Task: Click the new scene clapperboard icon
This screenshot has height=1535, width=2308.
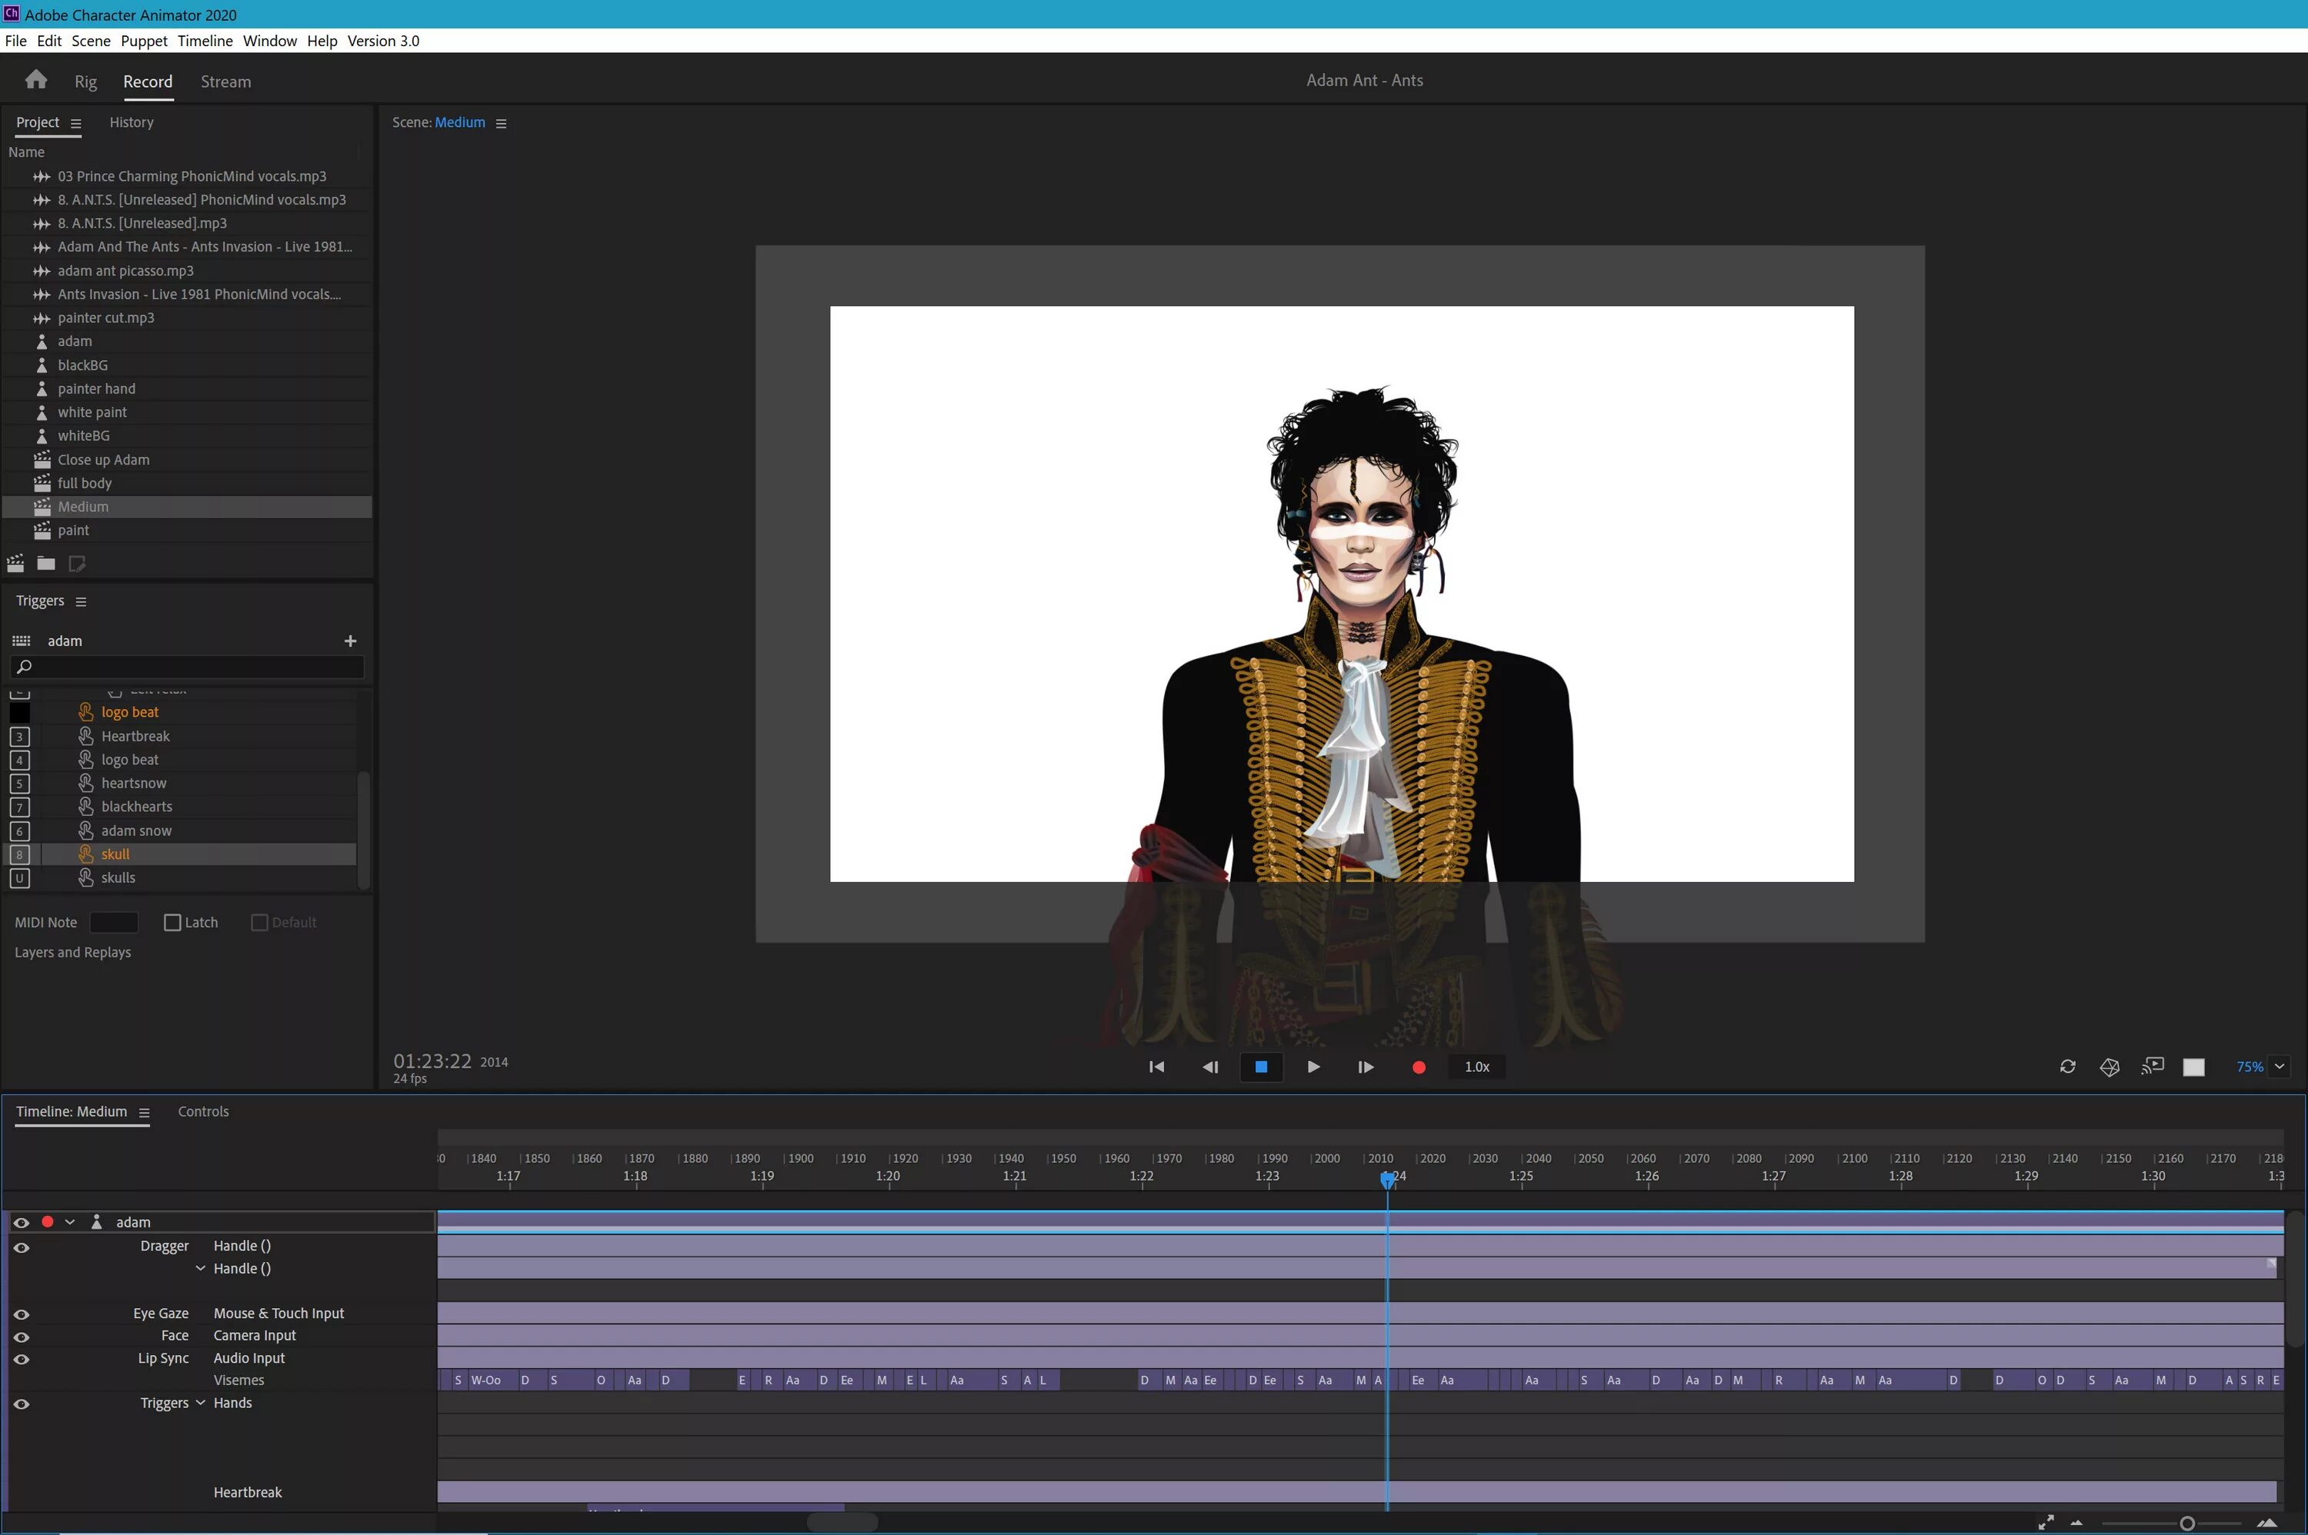Action: pyautogui.click(x=15, y=563)
